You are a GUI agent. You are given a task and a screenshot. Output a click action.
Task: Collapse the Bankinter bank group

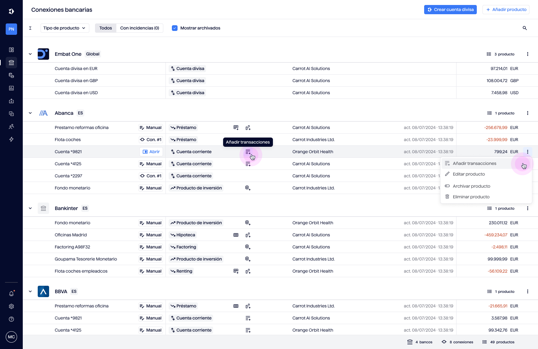[30, 208]
